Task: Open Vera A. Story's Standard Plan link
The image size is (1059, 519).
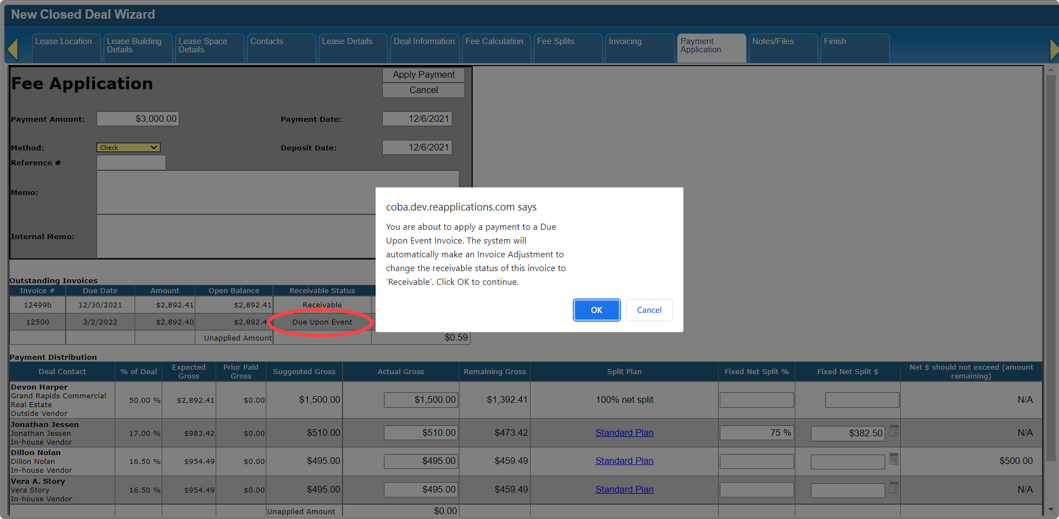Action: pyautogui.click(x=624, y=490)
